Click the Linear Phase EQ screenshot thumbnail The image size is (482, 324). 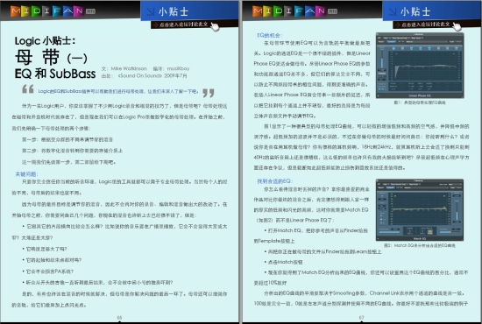point(420,66)
